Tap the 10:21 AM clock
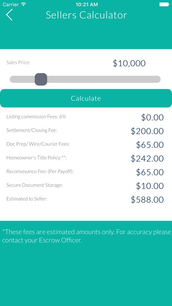172x306 pixels. point(86,4)
